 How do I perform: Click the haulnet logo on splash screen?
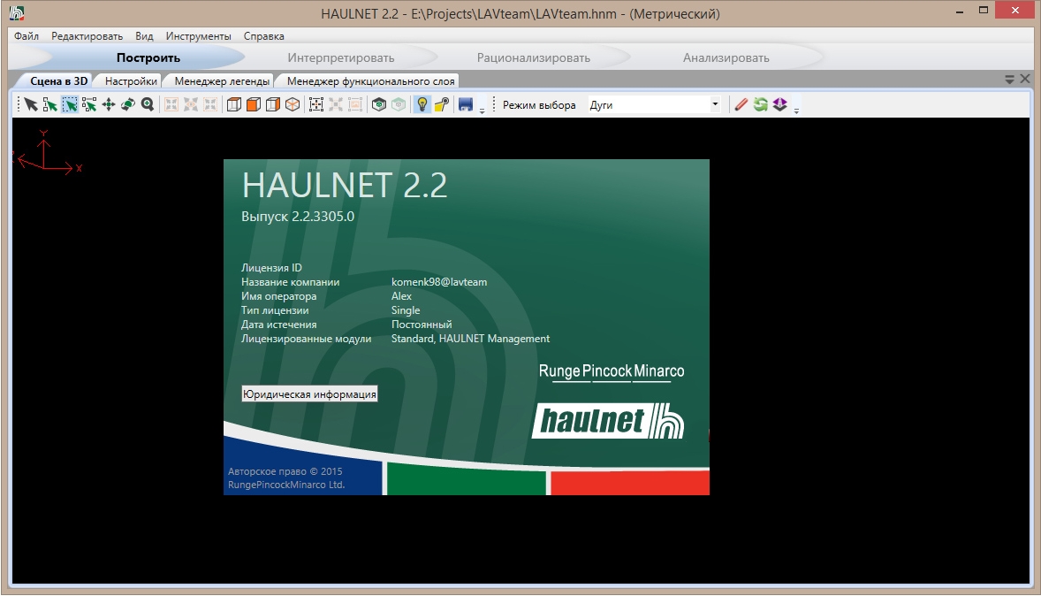pos(607,421)
